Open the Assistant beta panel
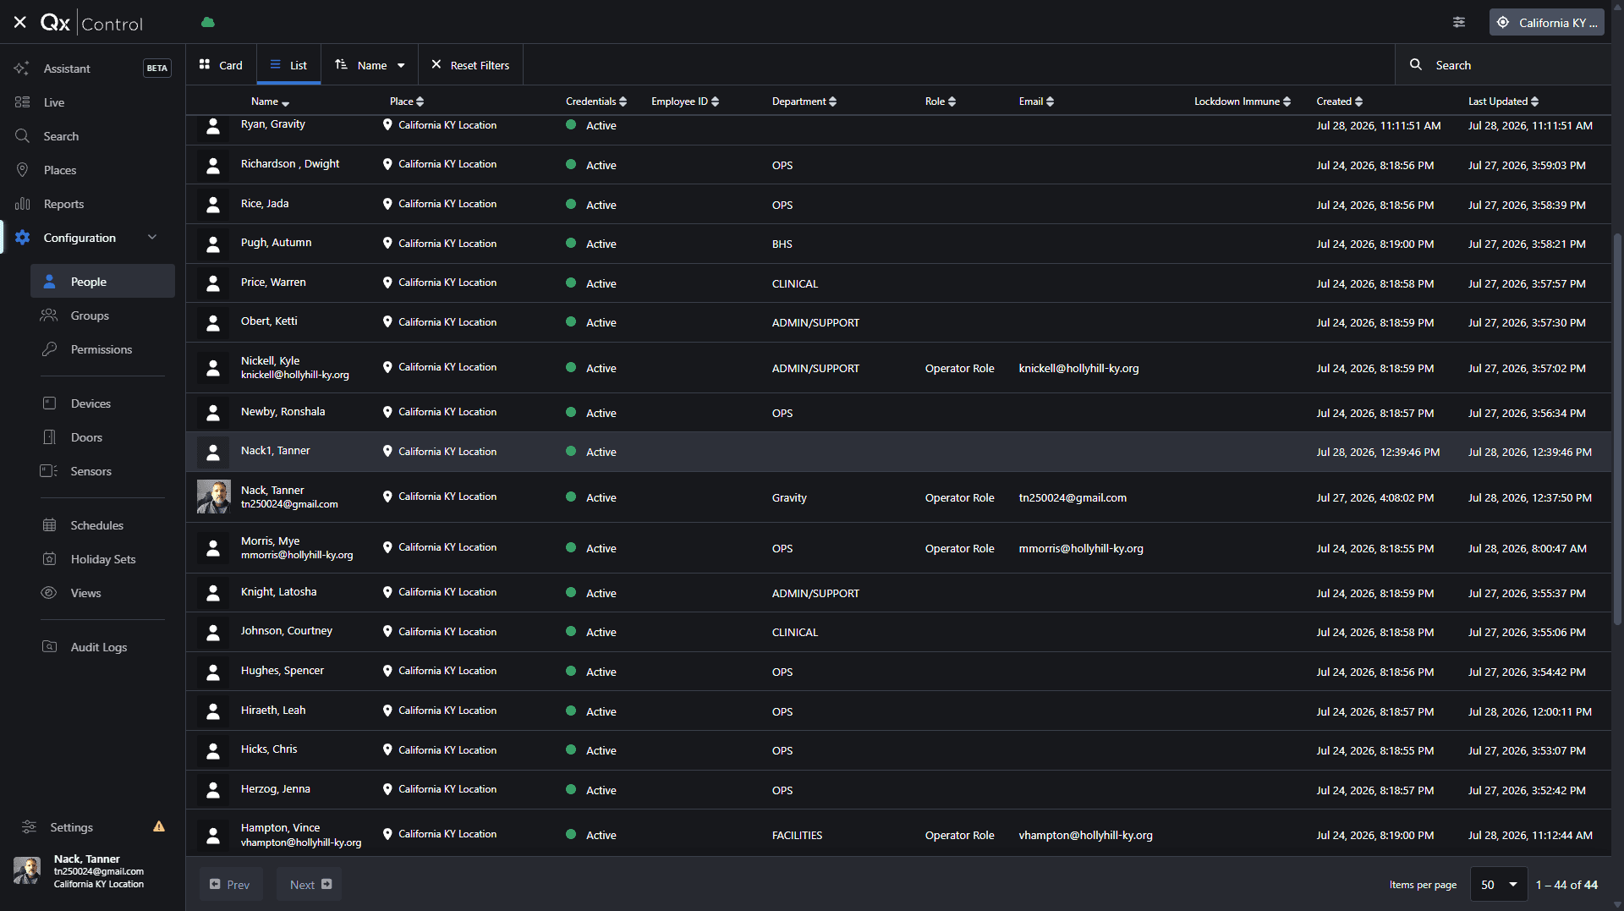Viewport: 1624px width, 911px height. (93, 69)
